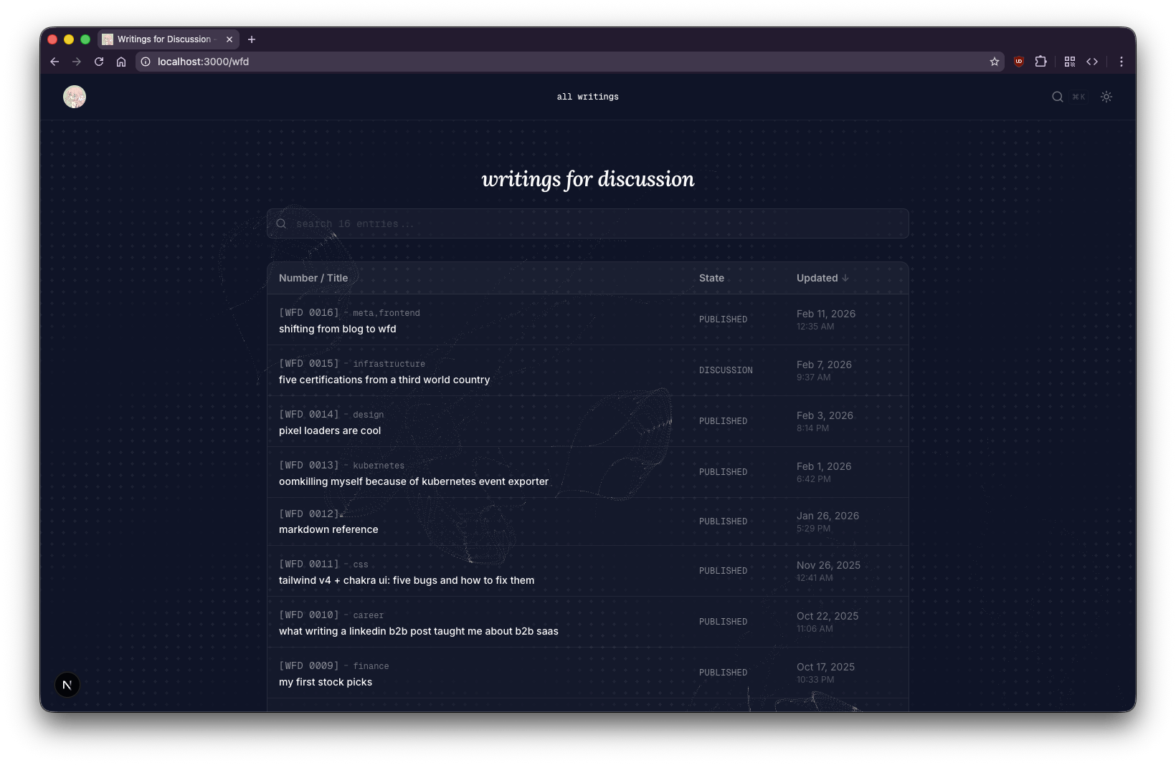Open pixel loaders are cool entry
The image size is (1176, 765).
[330, 430]
